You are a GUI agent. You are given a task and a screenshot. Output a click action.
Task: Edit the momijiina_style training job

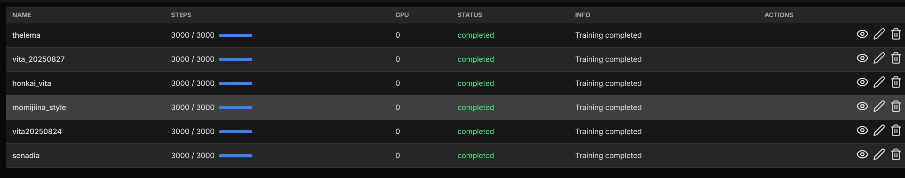(879, 106)
